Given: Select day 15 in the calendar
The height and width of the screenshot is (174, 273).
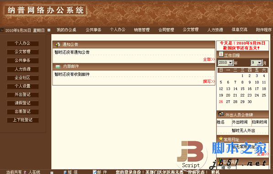Looking at the screenshot, I should coord(242,89).
